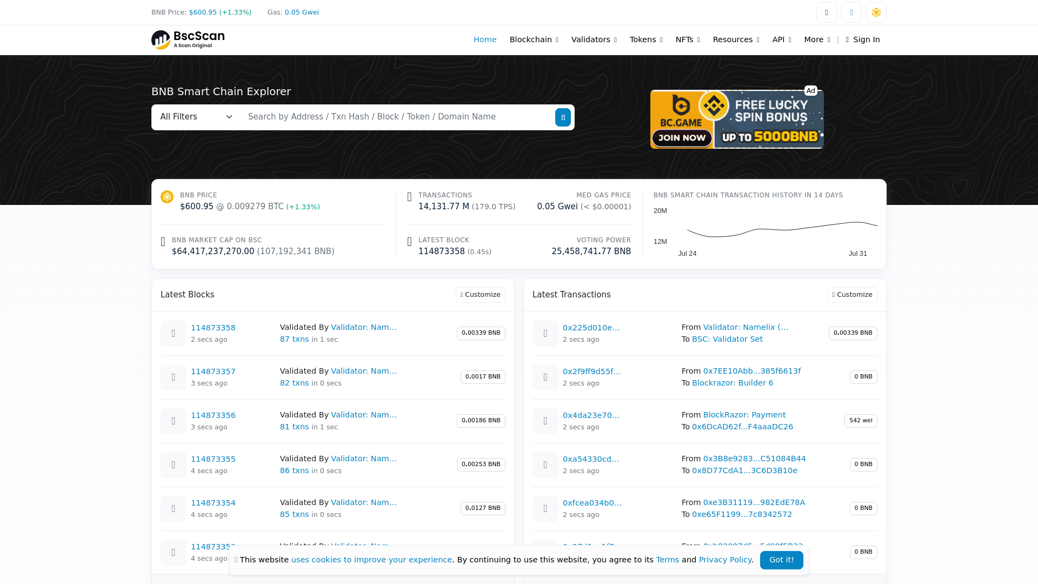The width and height of the screenshot is (1038, 584).
Task: Click the 0.05 Gwei gas link in header
Action: tap(302, 12)
